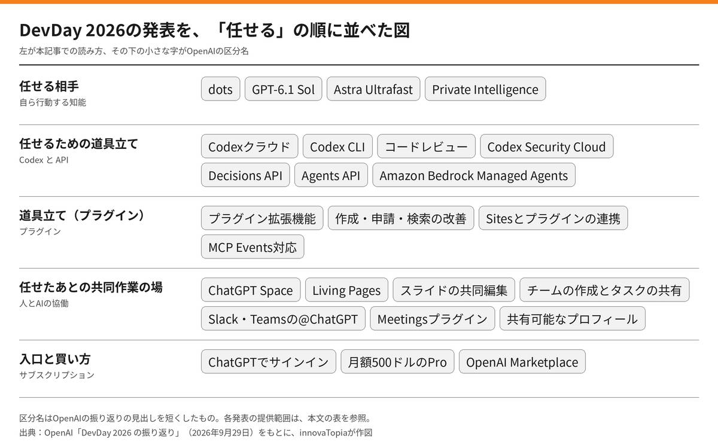Click the 'OpenAI Marketplace' chip

tap(522, 362)
